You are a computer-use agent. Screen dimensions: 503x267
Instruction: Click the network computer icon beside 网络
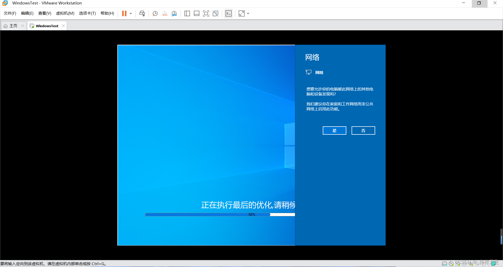(x=309, y=72)
